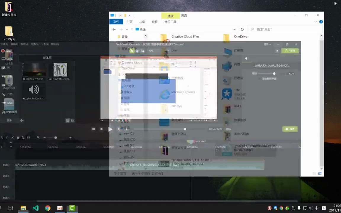Open the 行为 Behaviors panel
The height and width of the screenshot is (213, 341).
tap(10, 94)
